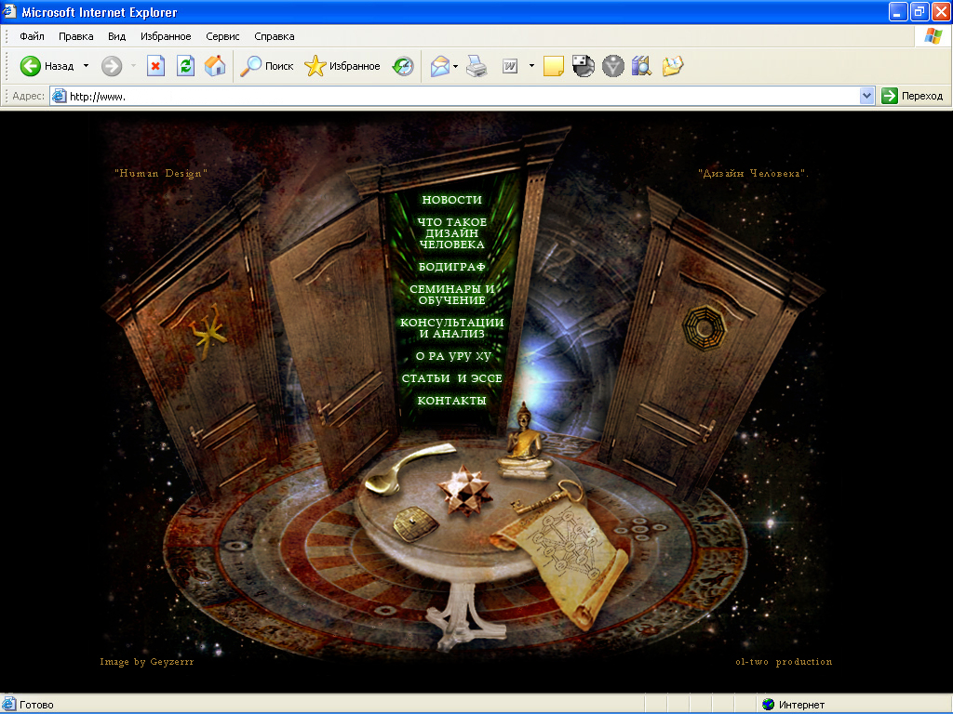Click the yellow folder toolbar icon
953x714 pixels.
(x=672, y=66)
